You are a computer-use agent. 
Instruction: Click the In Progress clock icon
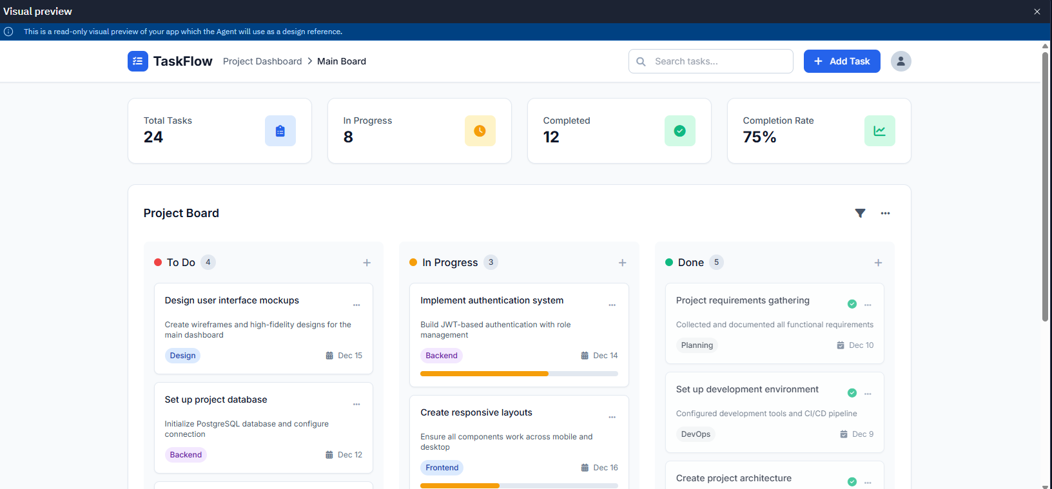point(480,131)
